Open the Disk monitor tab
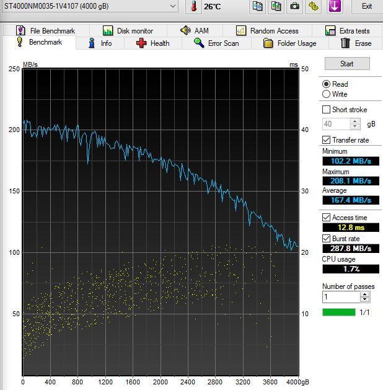This screenshot has height=390, width=383. pos(128,30)
